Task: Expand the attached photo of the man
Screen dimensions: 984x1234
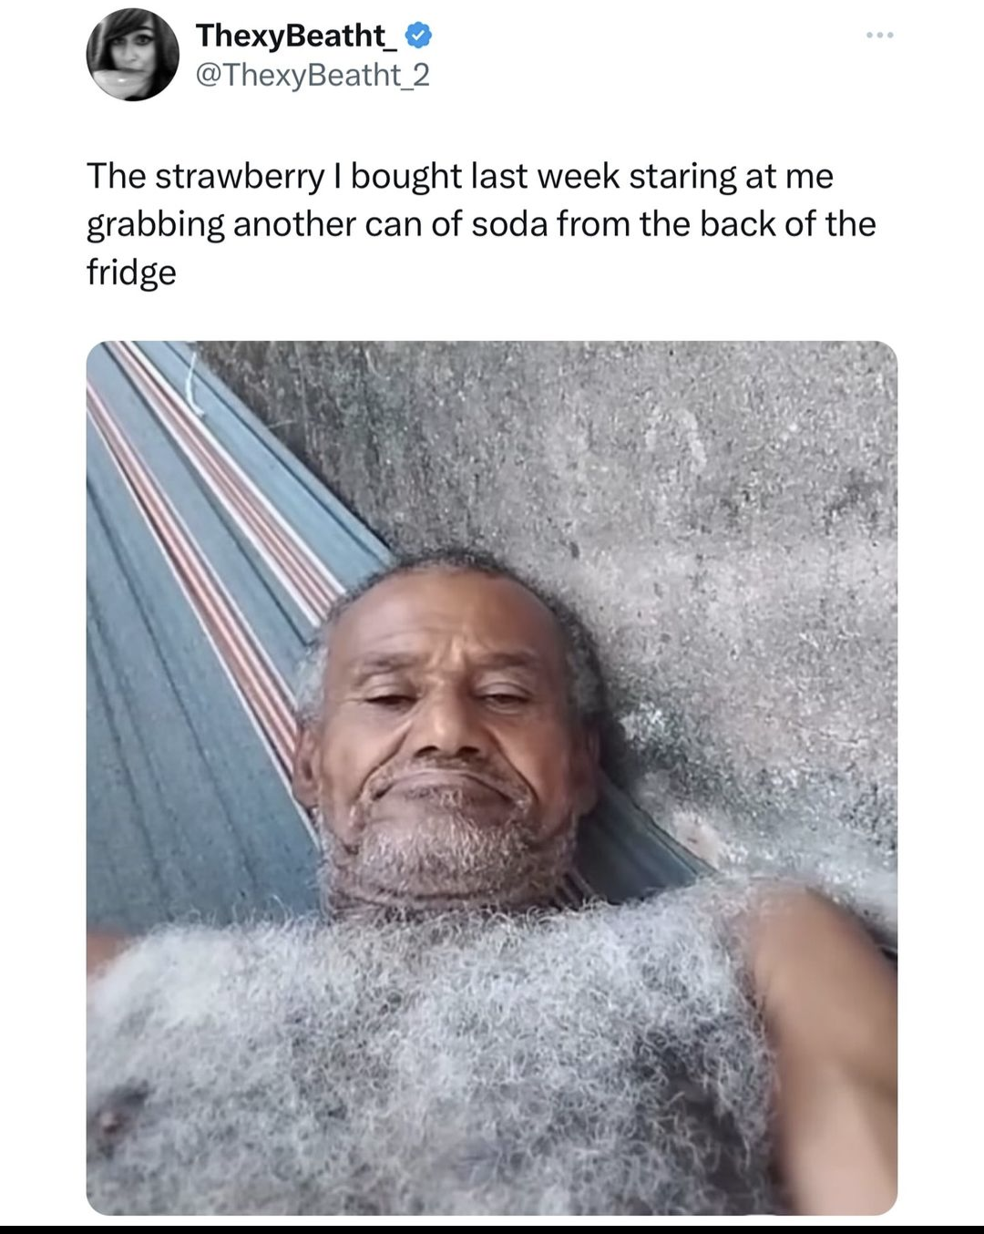Action: [492, 777]
